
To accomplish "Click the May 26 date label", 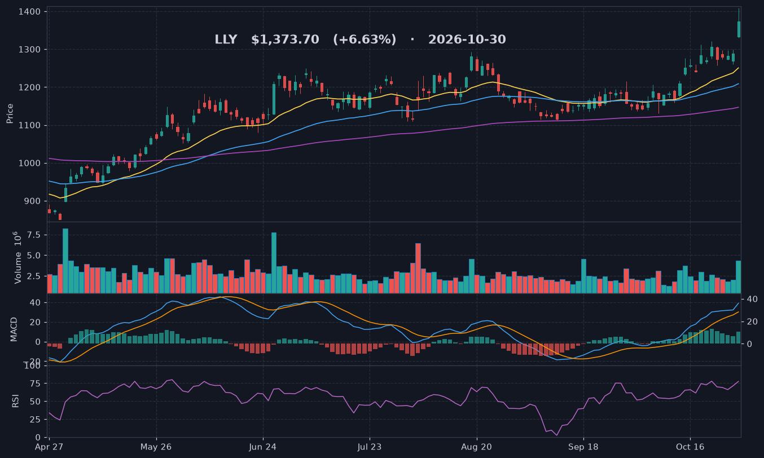I will coord(156,447).
